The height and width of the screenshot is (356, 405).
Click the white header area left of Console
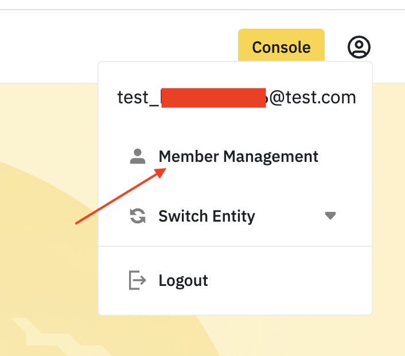point(115,46)
